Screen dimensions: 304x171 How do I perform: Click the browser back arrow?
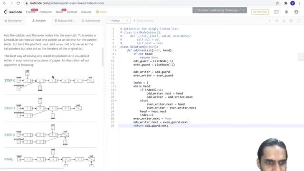pyautogui.click(x=5, y=3)
